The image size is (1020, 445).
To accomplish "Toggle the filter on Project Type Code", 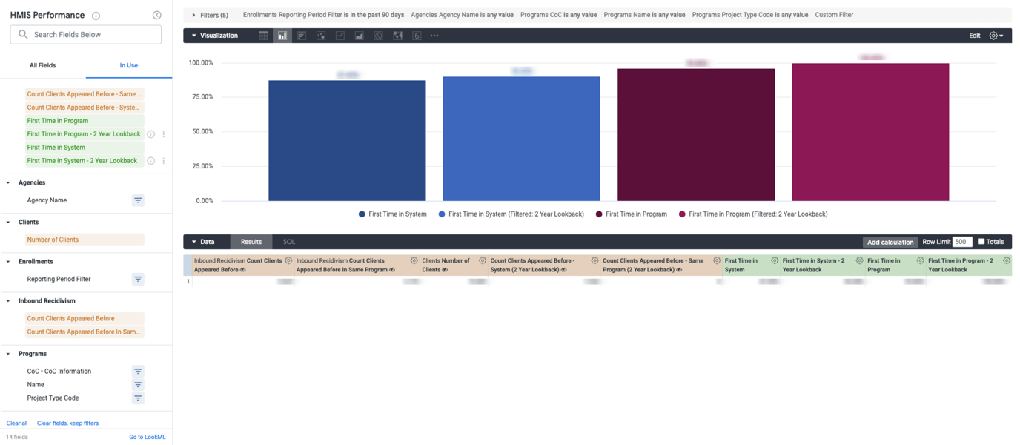I will (x=138, y=398).
